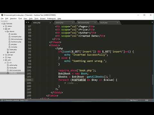This screenshot has height=115, width=154.
Task: Click the pdo folder icon
Action: tap(6, 60)
